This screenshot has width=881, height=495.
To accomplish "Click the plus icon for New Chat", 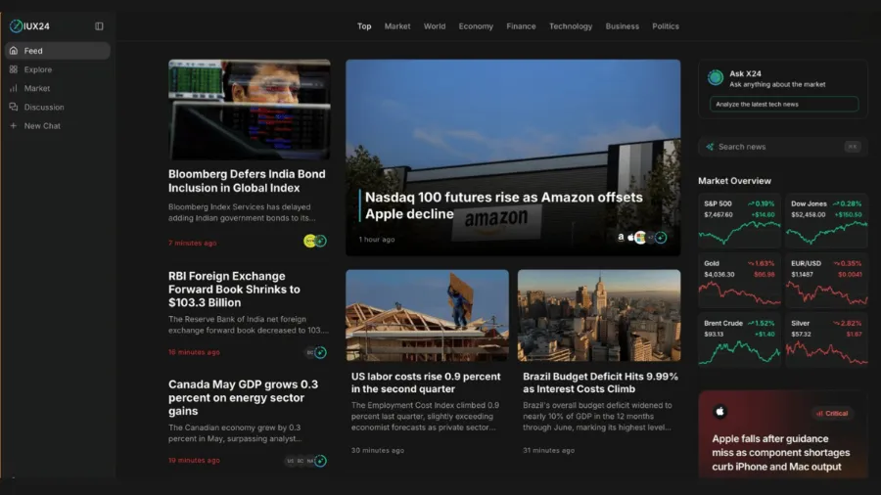I will point(14,126).
